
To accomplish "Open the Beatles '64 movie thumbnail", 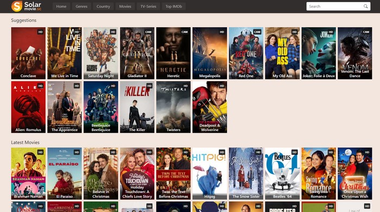I will point(282,173).
